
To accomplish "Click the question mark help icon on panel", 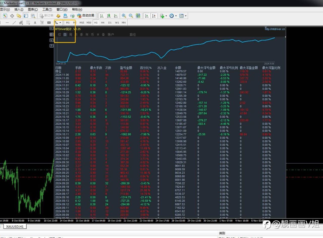I will (x=51, y=46).
